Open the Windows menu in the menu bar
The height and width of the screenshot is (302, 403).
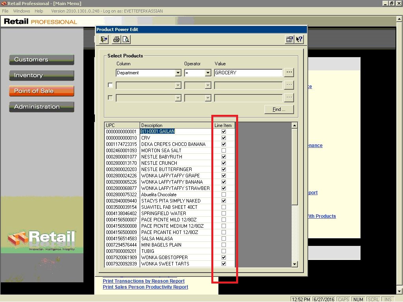(x=22, y=11)
